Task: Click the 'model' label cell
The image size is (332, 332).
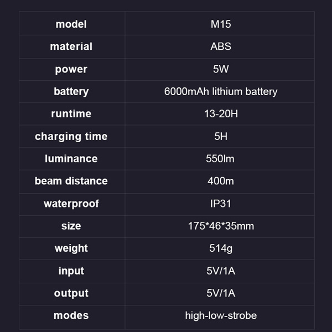Action: tap(71, 24)
